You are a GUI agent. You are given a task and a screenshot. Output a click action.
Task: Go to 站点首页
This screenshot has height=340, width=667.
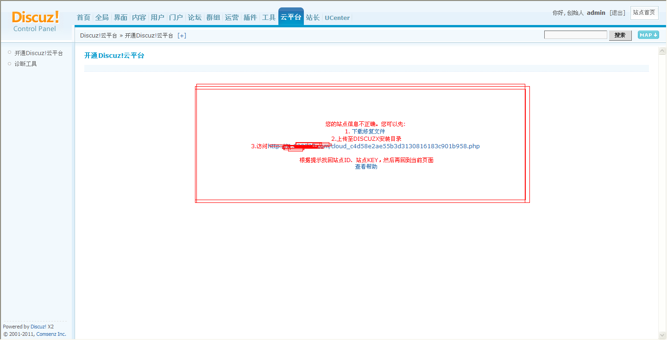(644, 13)
